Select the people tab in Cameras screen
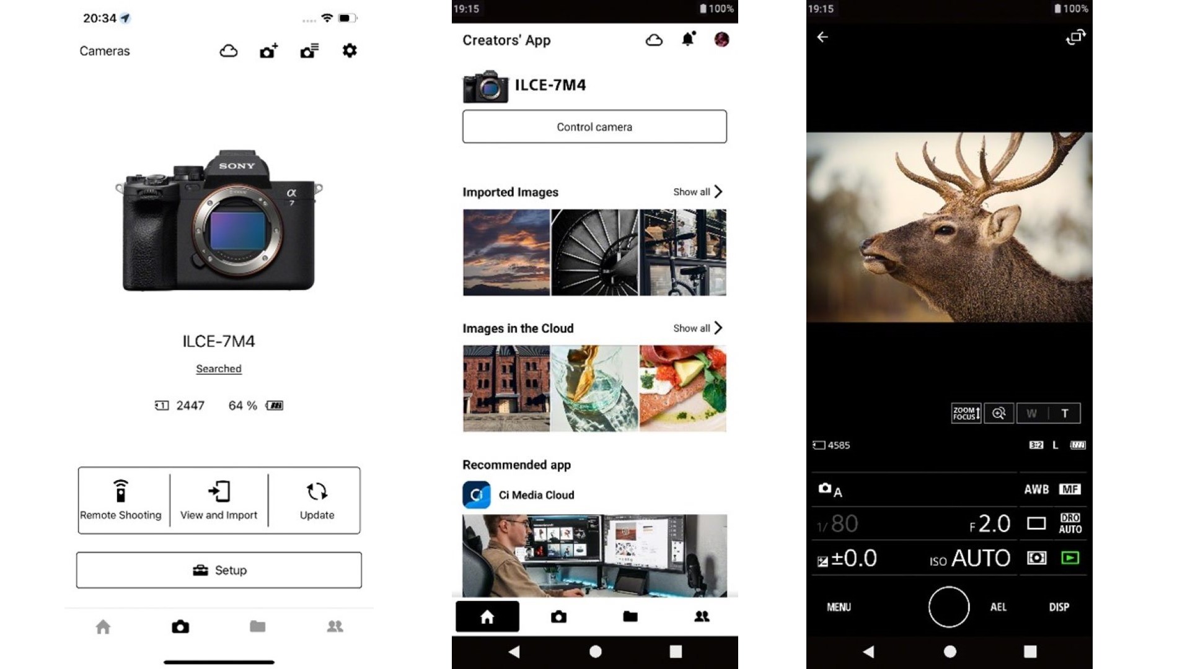The width and height of the screenshot is (1190, 669). pyautogui.click(x=335, y=627)
